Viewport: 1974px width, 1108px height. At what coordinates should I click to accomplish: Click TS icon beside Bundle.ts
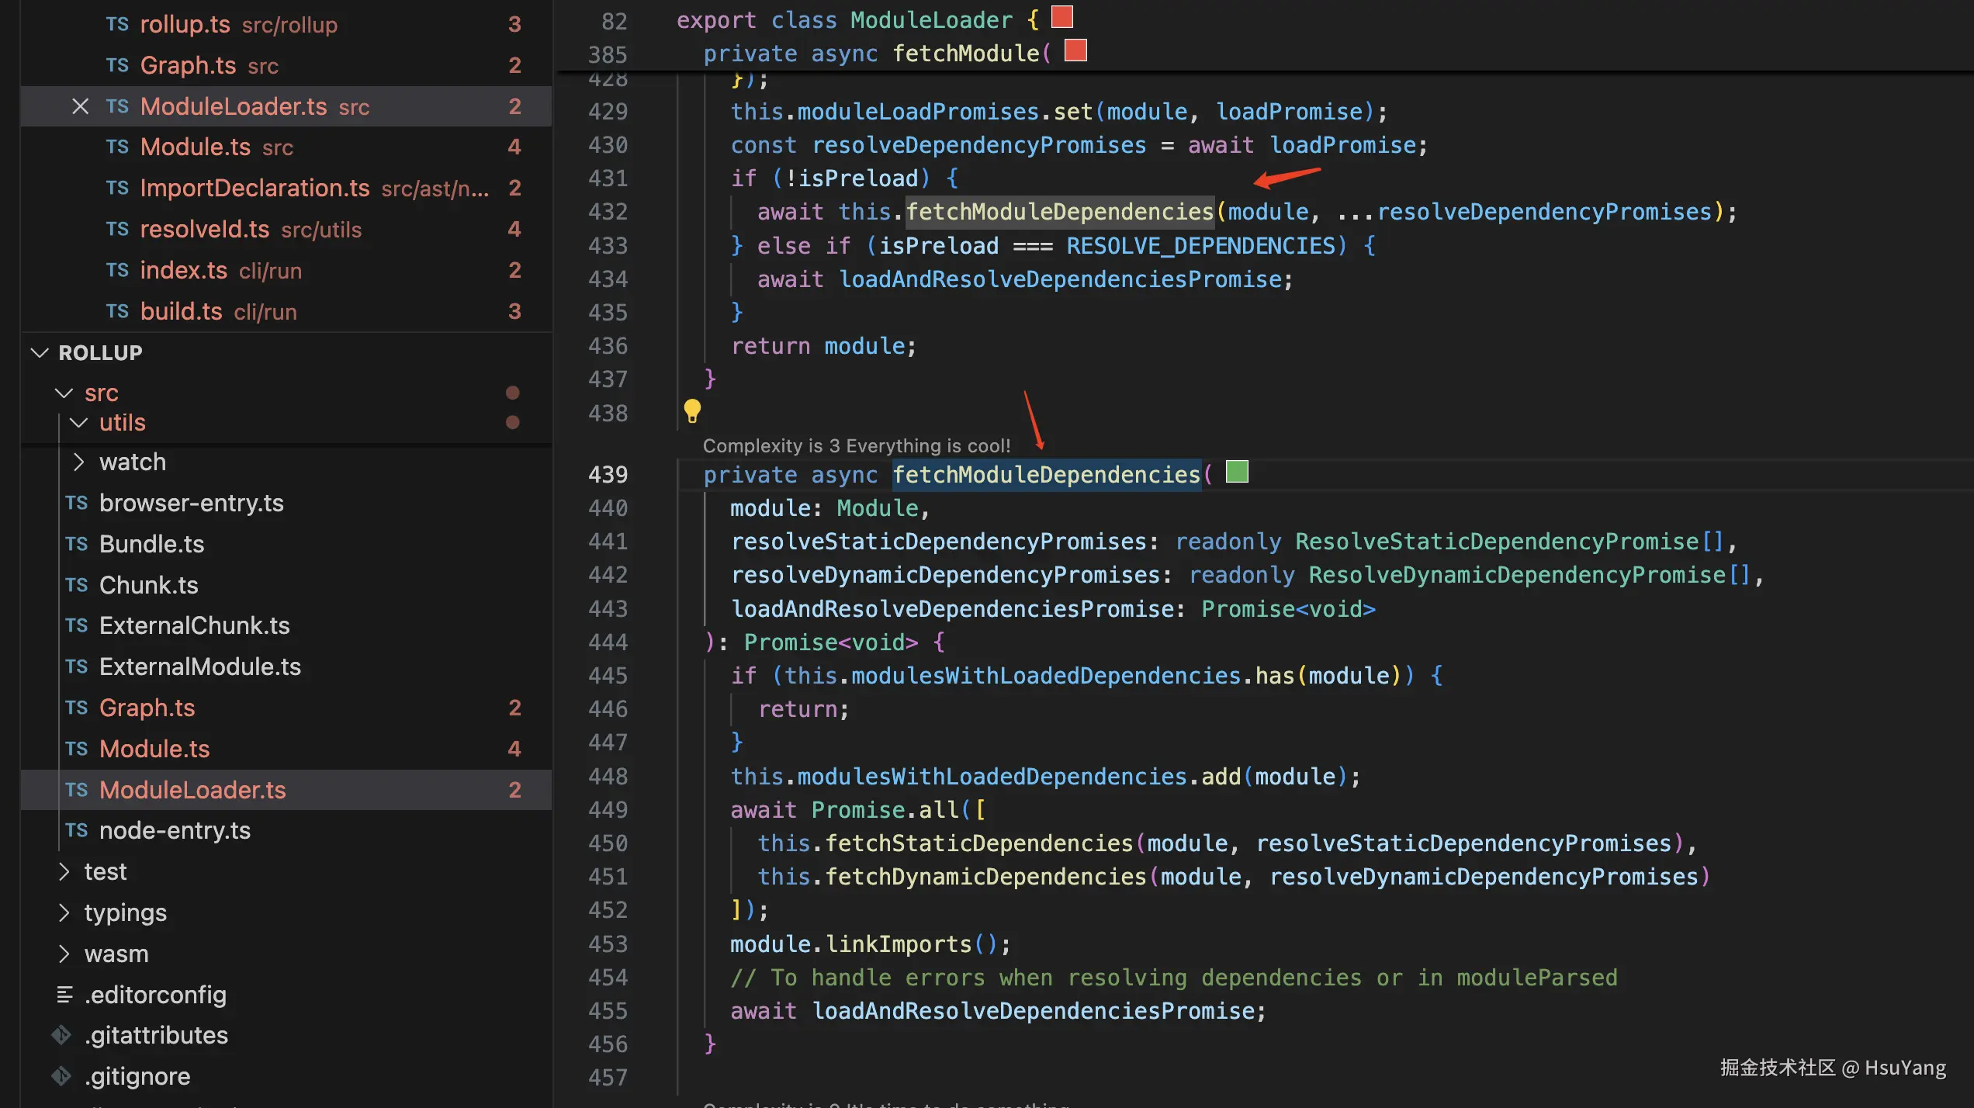[x=77, y=544]
